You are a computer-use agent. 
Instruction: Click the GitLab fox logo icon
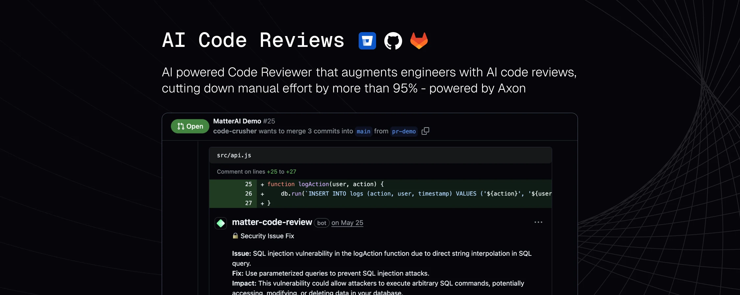(419, 41)
